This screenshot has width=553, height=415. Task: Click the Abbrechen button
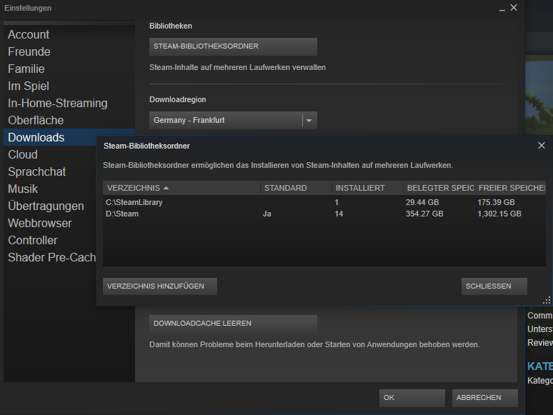(x=485, y=398)
